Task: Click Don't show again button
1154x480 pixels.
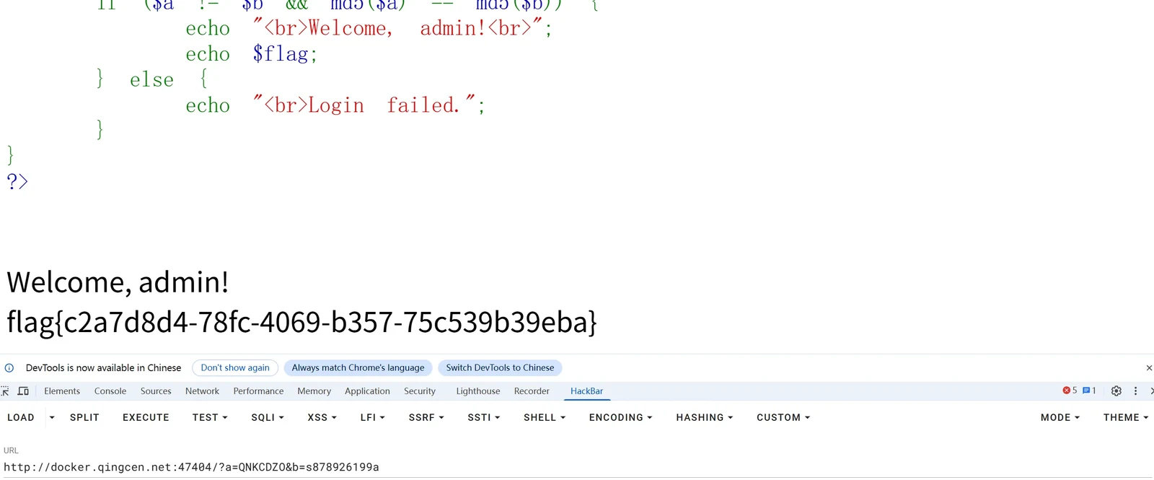Action: click(235, 368)
